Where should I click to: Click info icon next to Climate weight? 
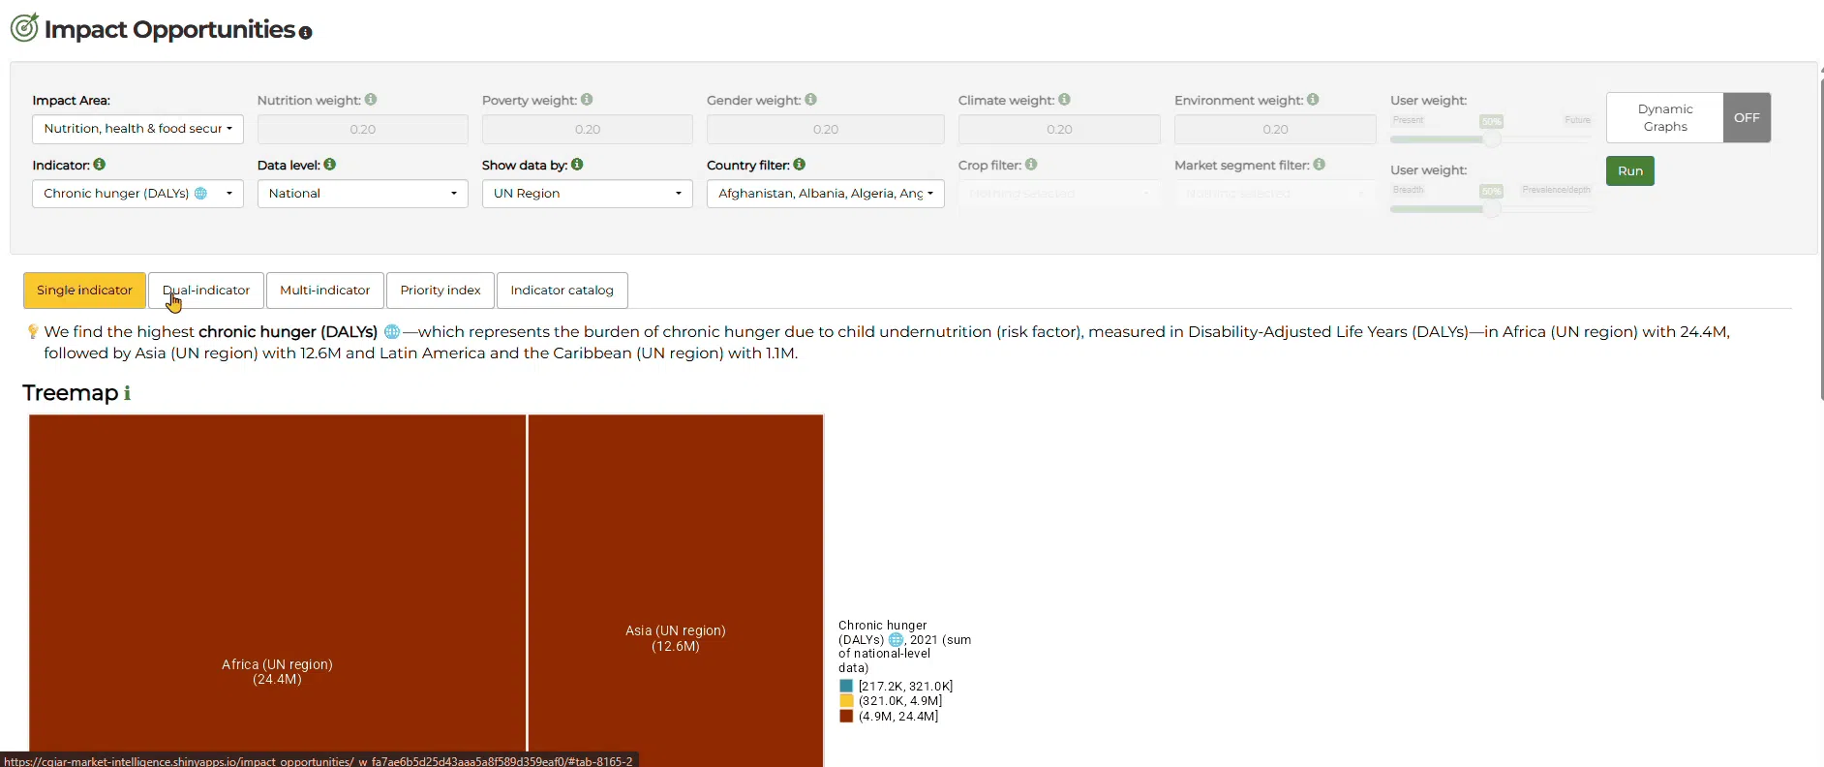click(1064, 100)
